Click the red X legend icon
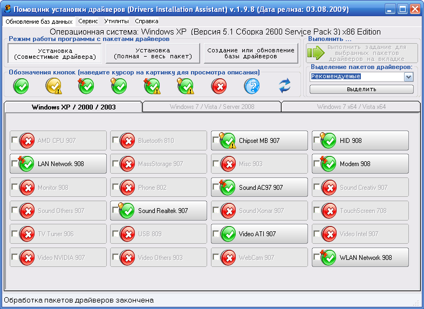 219,86
